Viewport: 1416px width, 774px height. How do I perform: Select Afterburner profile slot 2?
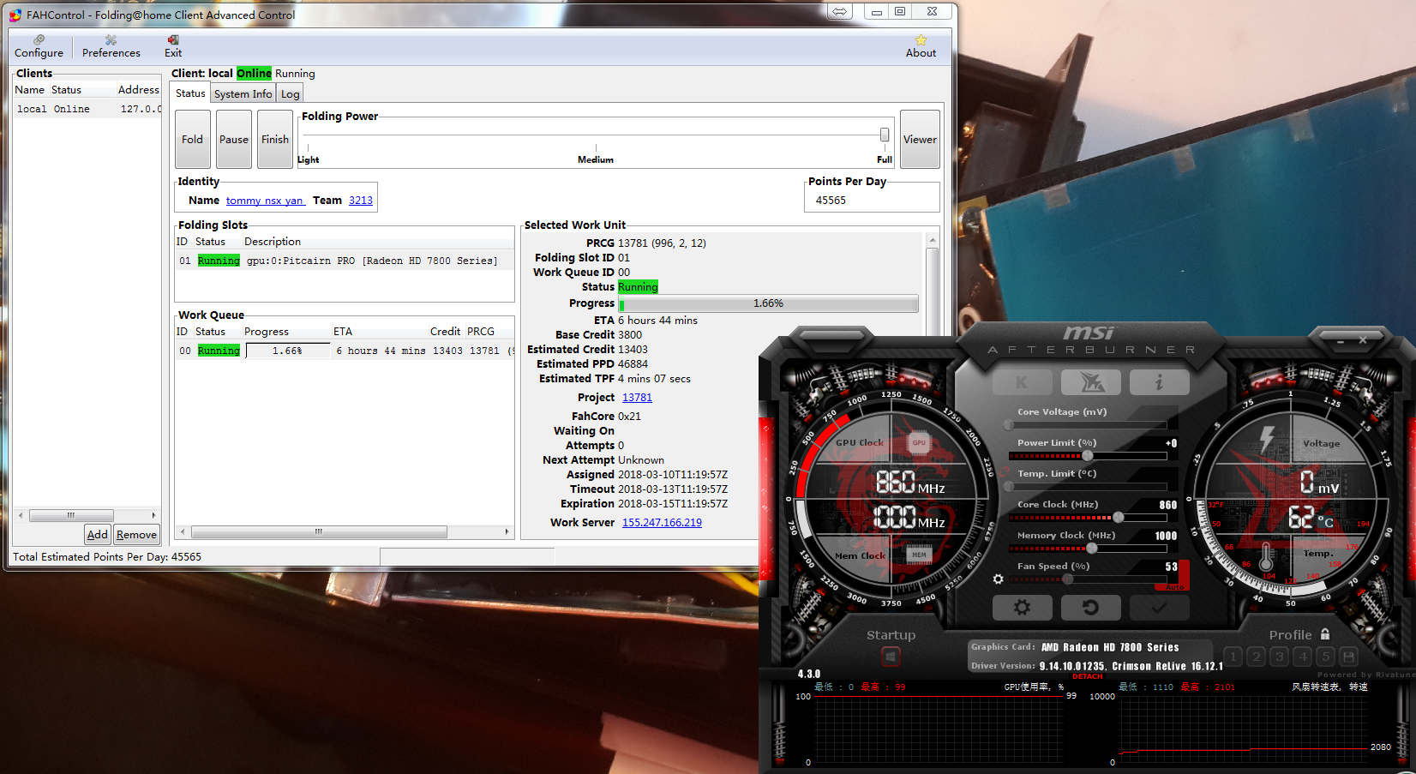click(x=1256, y=657)
